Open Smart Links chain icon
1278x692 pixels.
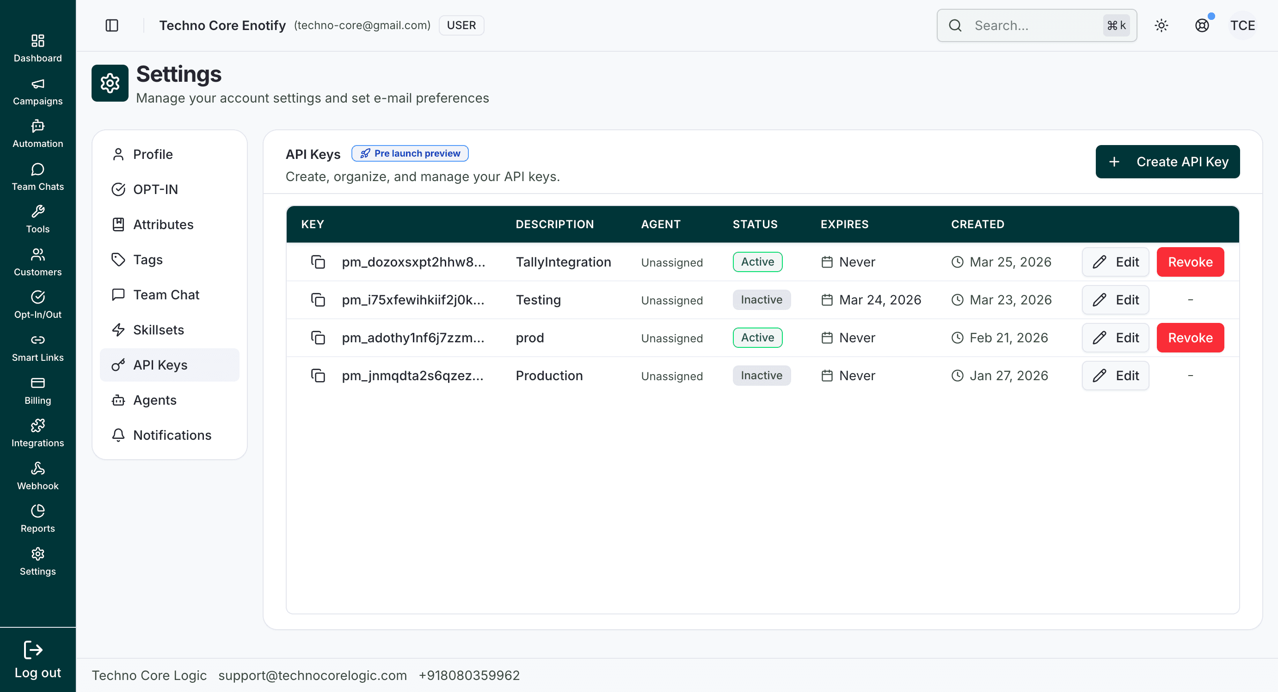click(x=38, y=340)
